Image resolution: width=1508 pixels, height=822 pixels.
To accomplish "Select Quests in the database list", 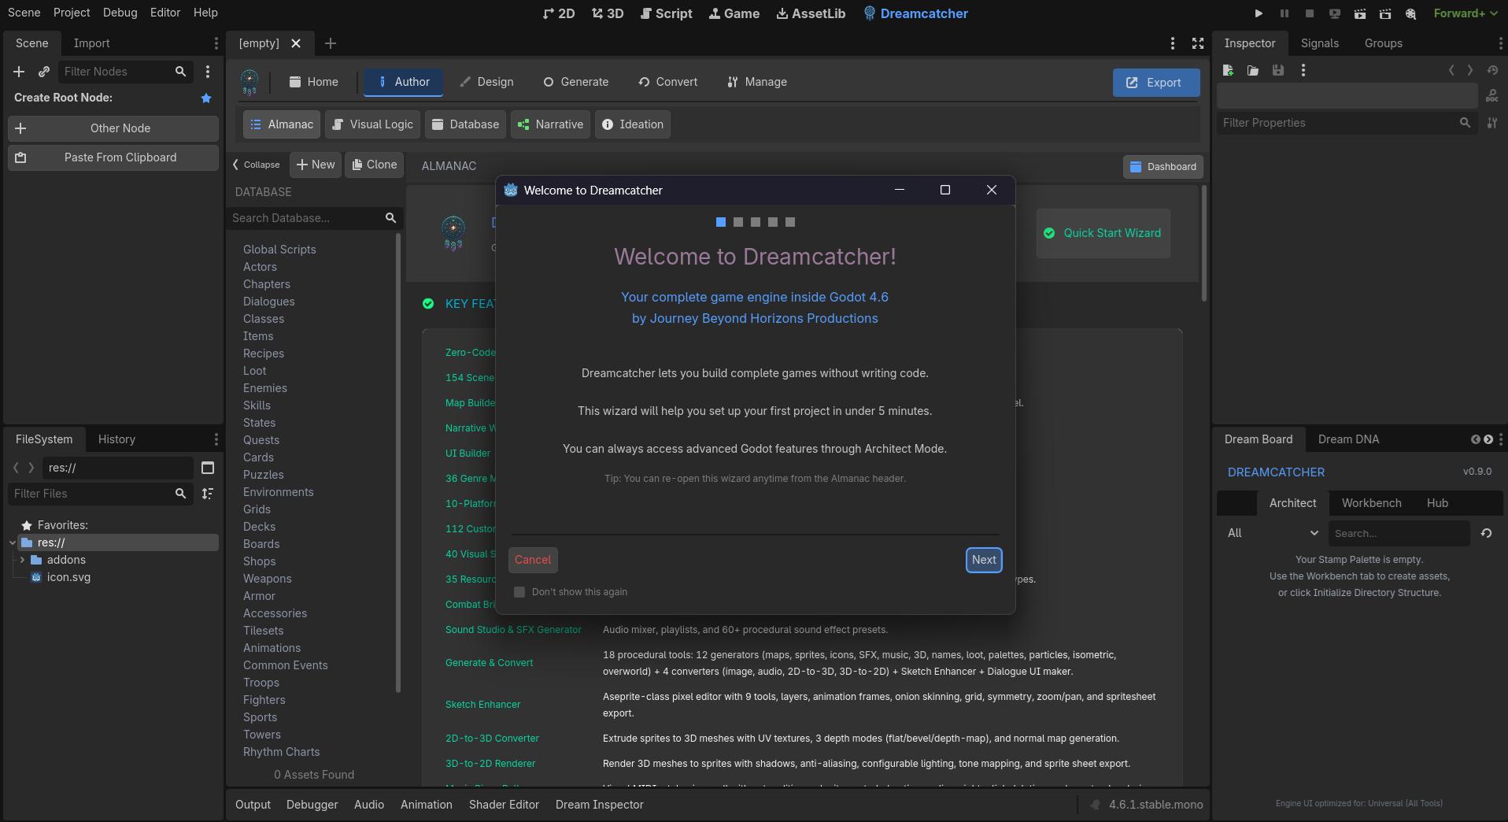I will [261, 440].
